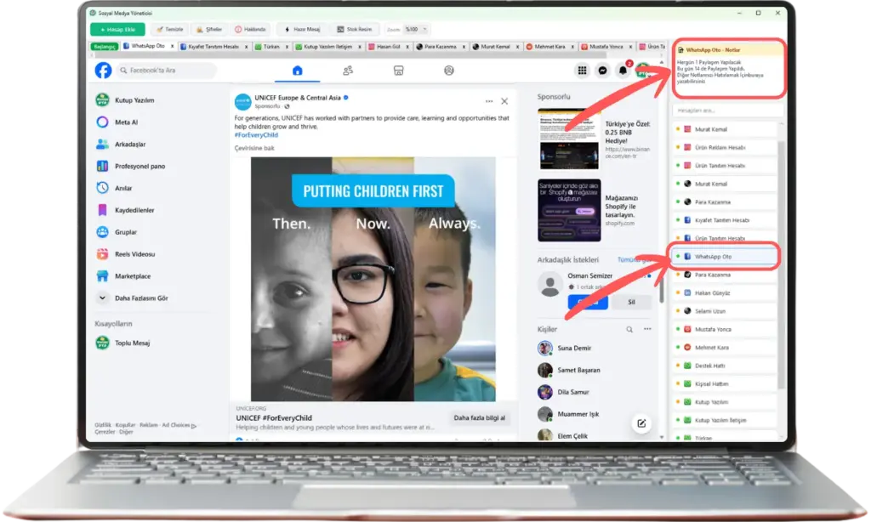Open post options on the UNICEF post
The image size is (871, 522).
point(489,101)
